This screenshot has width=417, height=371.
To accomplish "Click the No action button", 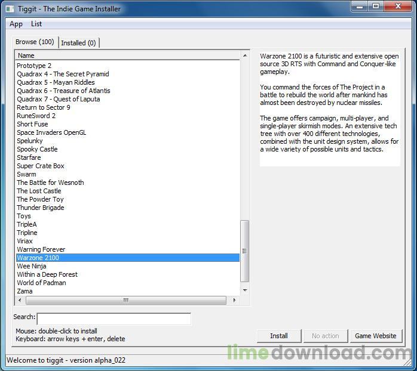I will [326, 336].
